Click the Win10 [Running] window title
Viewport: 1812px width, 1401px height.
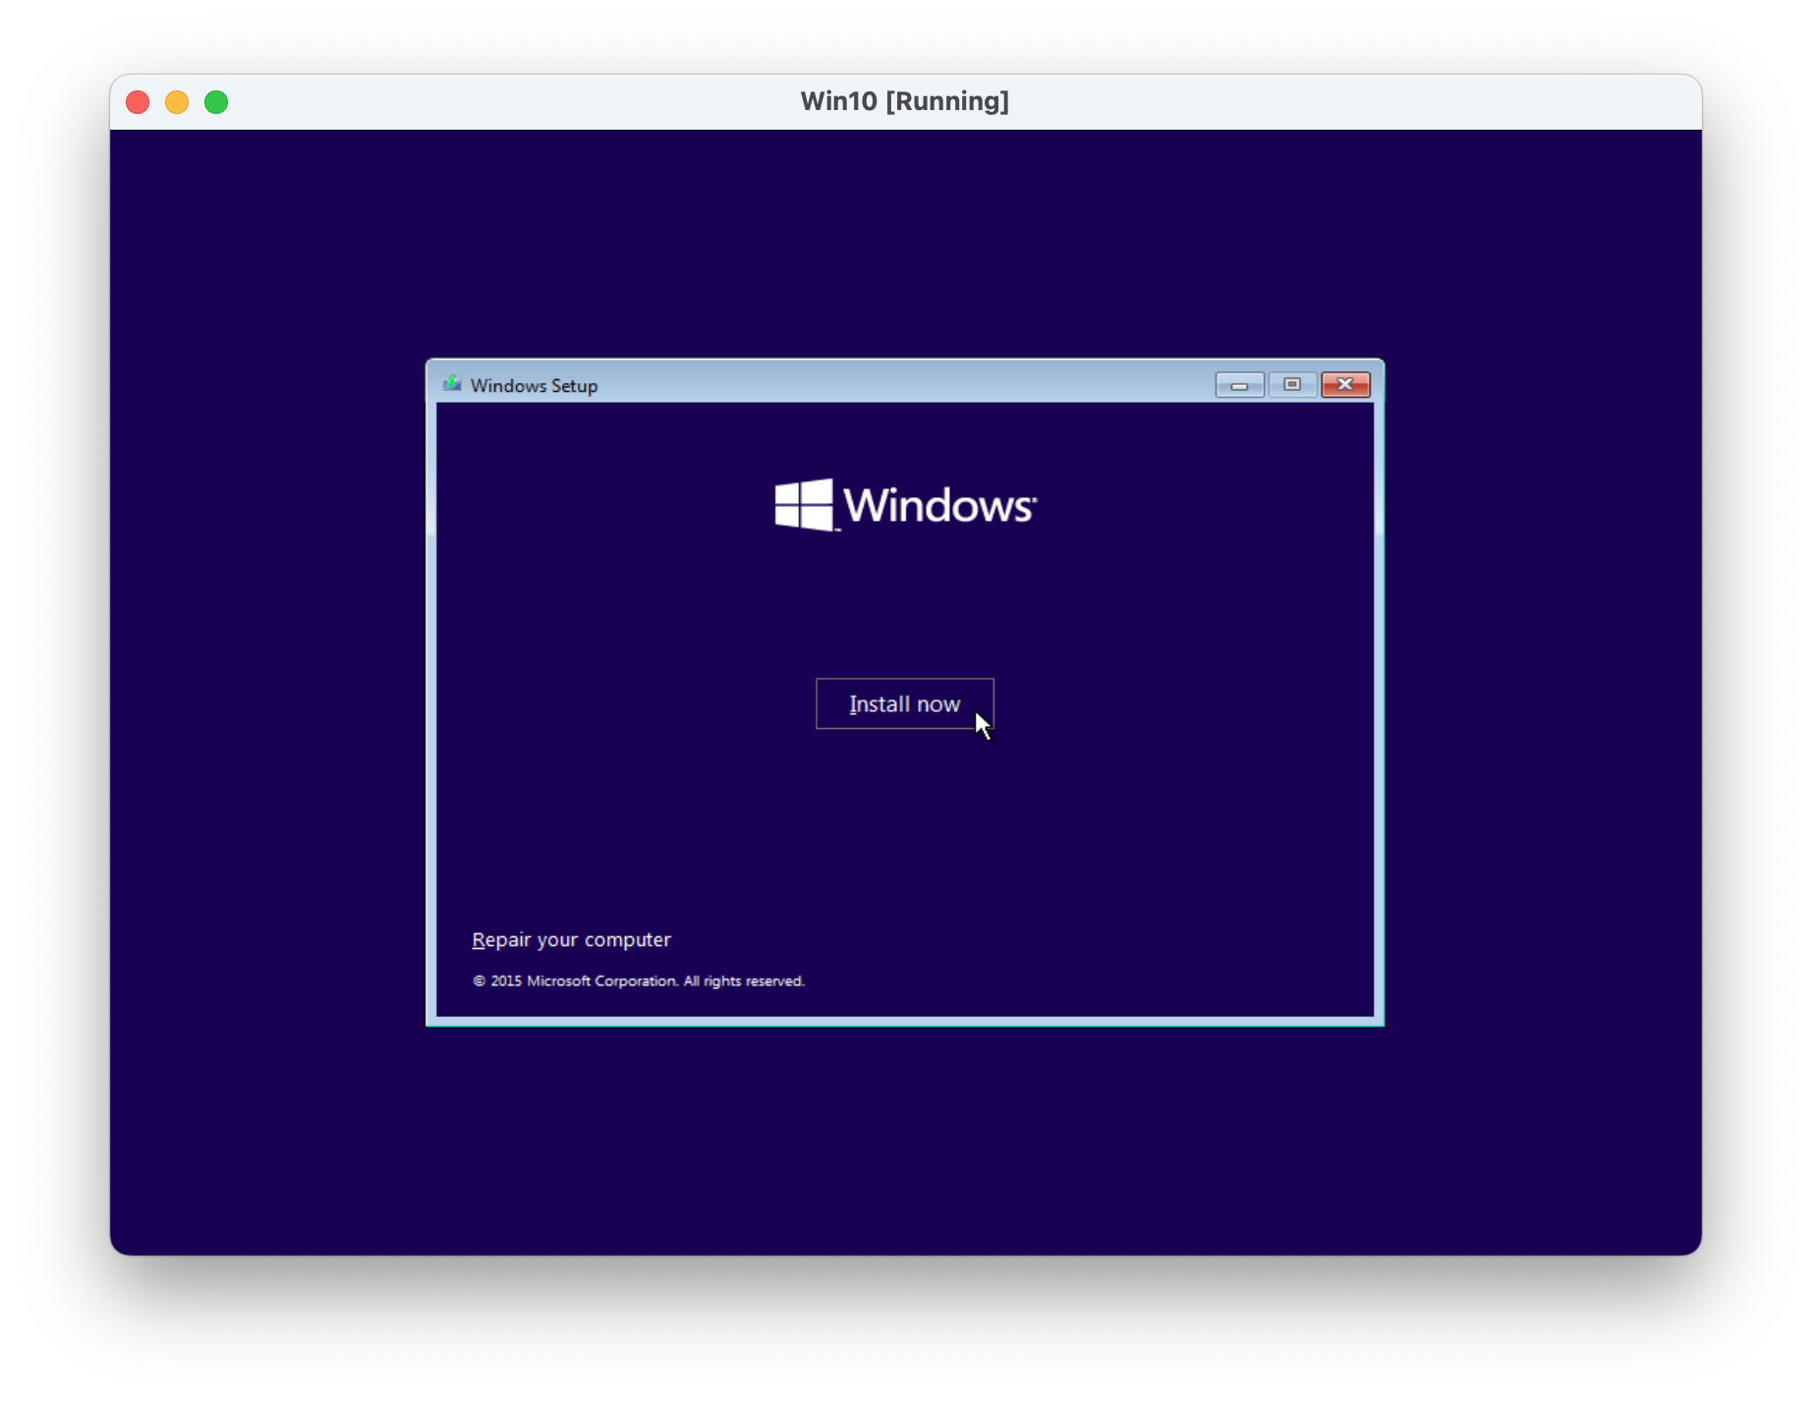coord(904,101)
